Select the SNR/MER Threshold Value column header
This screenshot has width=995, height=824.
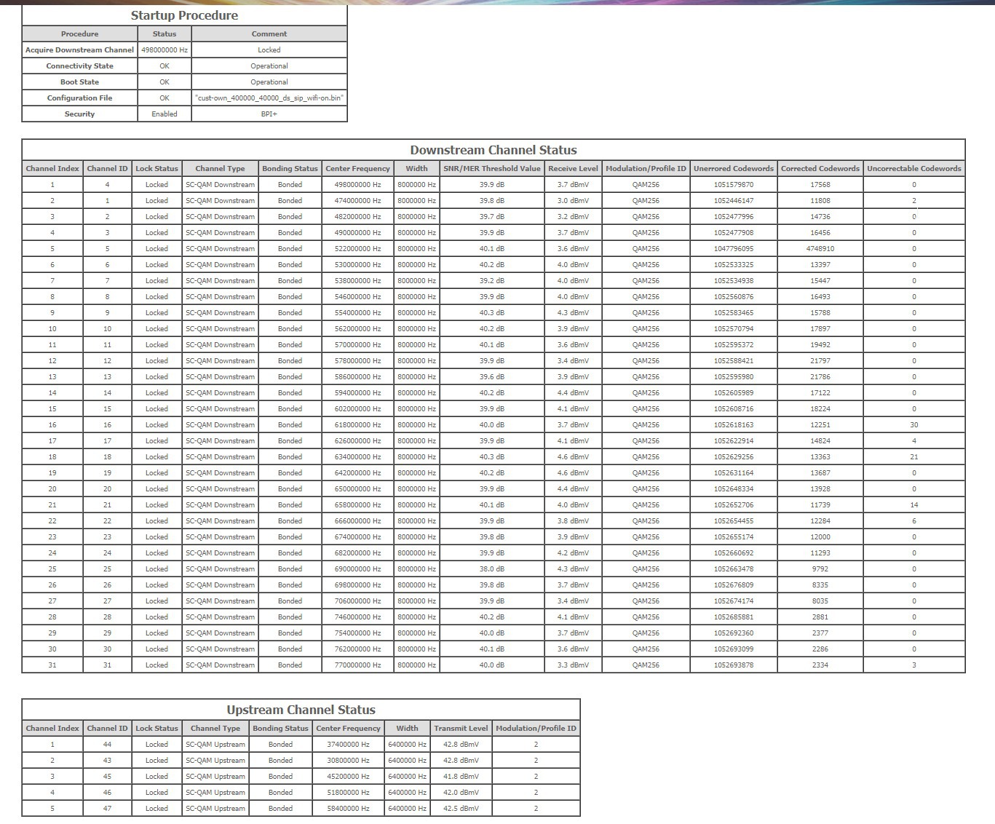tap(492, 169)
